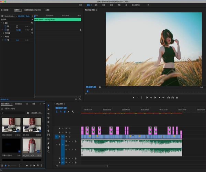Open the Info tab in the project panel

[x=34, y=104]
